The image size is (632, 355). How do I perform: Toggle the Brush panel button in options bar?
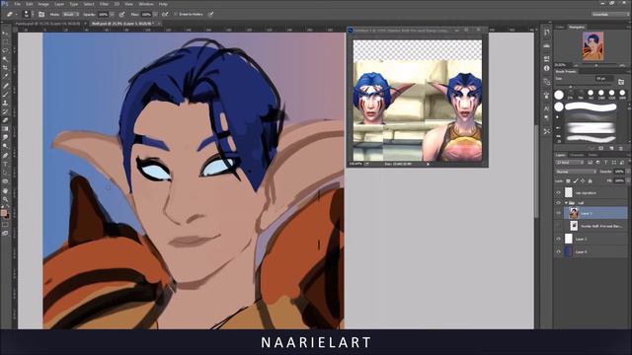click(41, 14)
